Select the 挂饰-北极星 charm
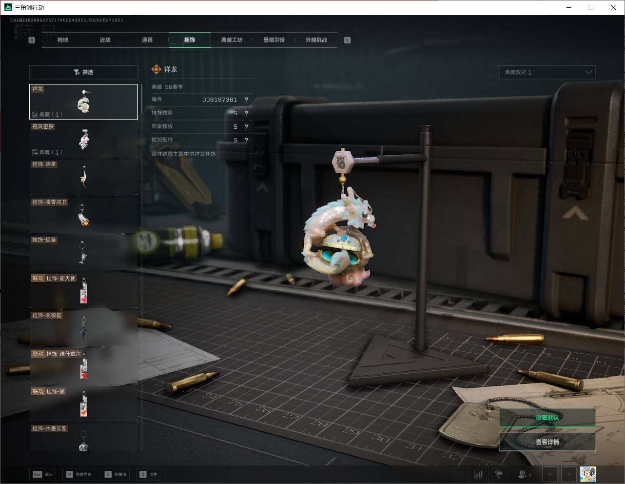This screenshot has height=484, width=625. [83, 328]
